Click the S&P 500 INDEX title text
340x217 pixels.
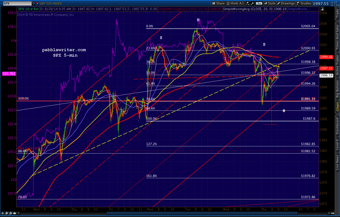[50, 3]
